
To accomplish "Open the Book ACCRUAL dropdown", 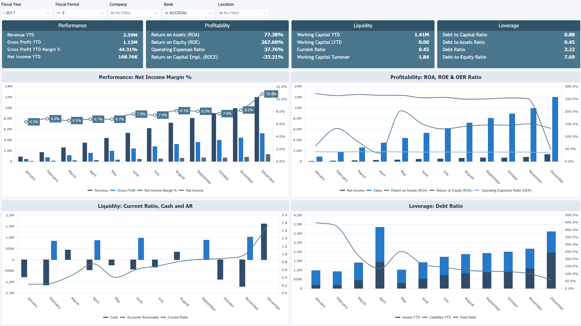I will [189, 13].
